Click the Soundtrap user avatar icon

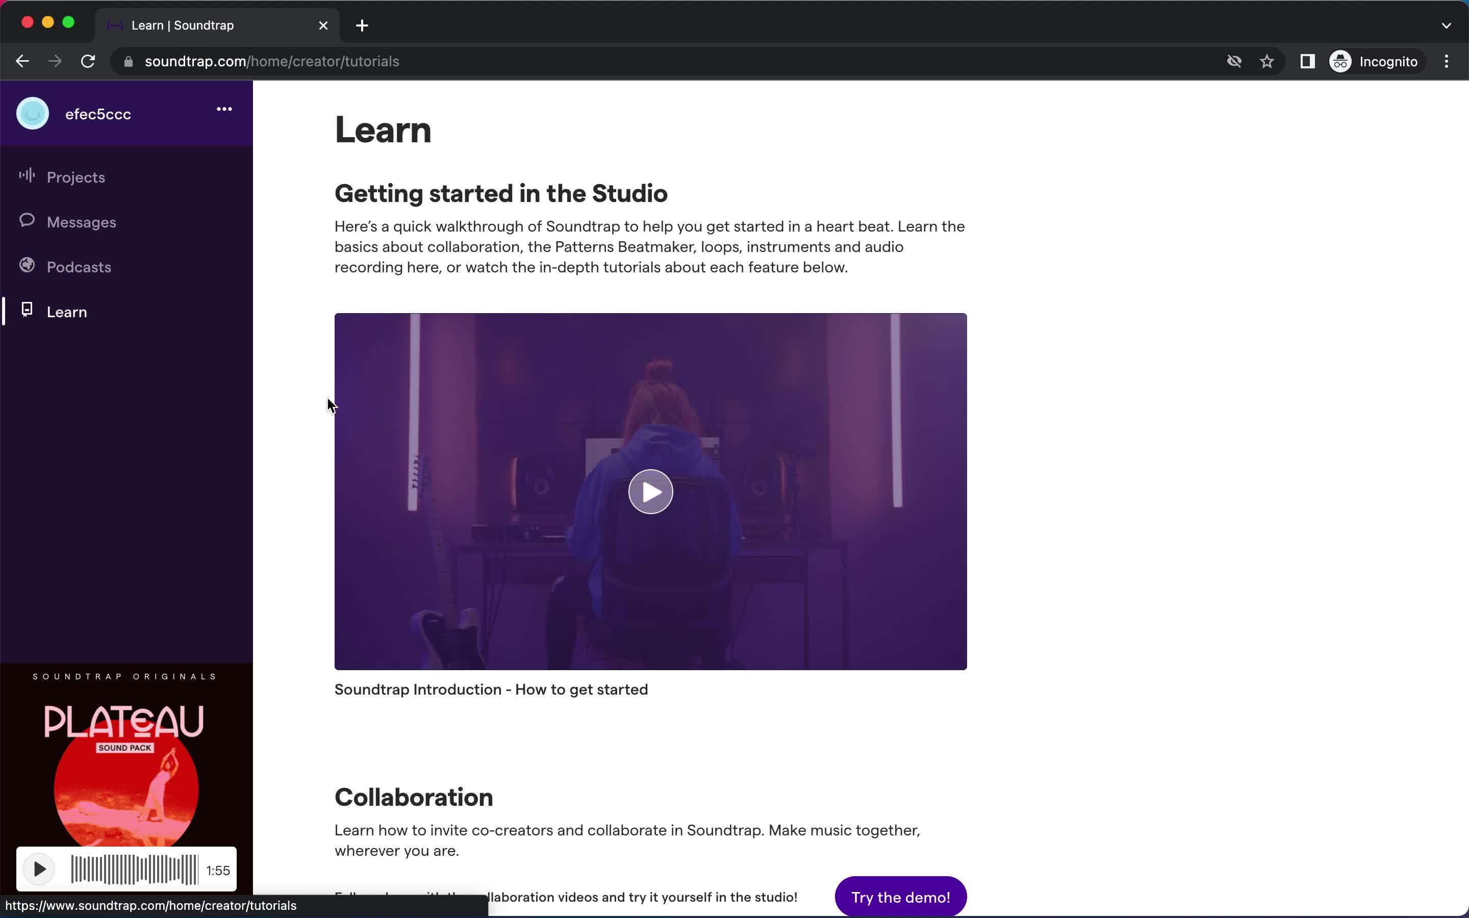pyautogui.click(x=33, y=112)
